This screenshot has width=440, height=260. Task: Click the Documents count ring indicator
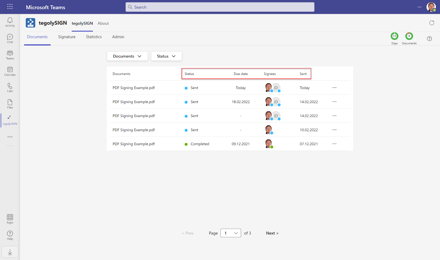pos(409,36)
